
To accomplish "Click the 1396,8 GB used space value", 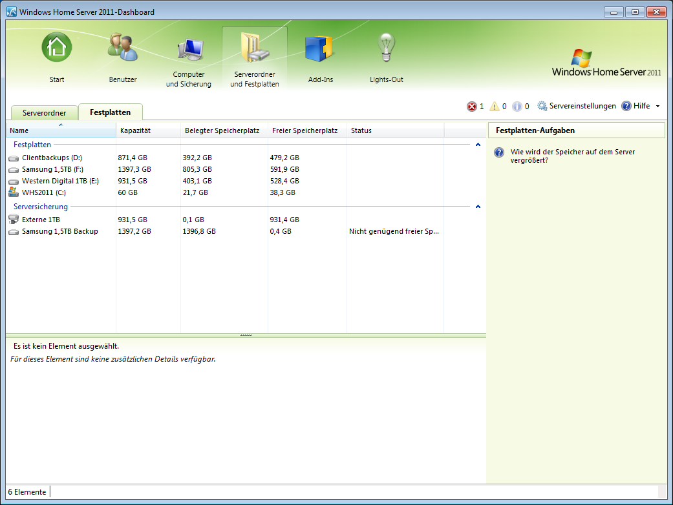I will 198,231.
